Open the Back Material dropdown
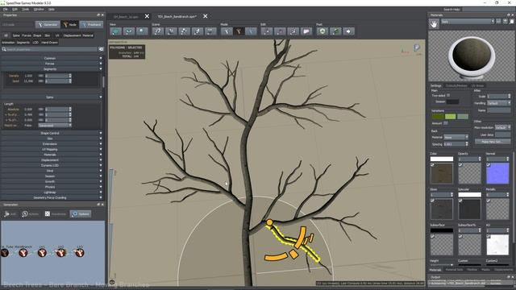 click(456, 137)
